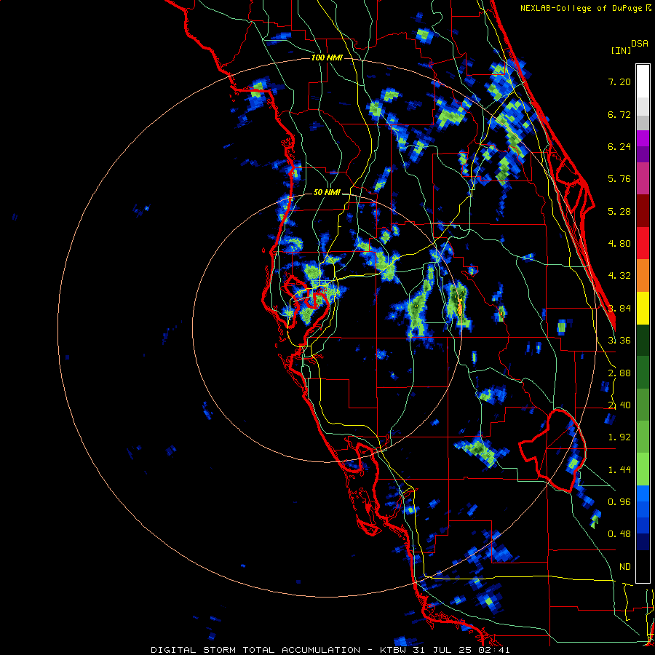This screenshot has width=655, height=655.
Task: Pick the bright red legend swatch
Action: coord(643,243)
